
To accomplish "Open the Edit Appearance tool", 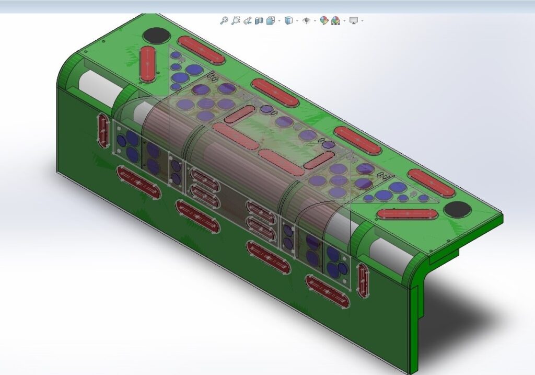I will pyautogui.click(x=324, y=20).
